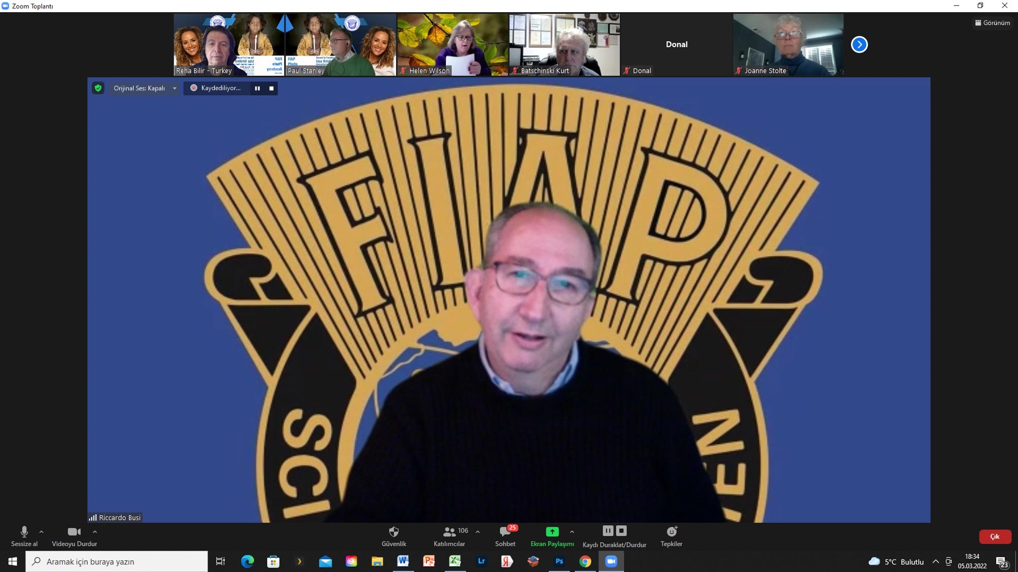Click the Kaydediliyor recording indicator
Screen dimensions: 1018x572
(x=216, y=88)
